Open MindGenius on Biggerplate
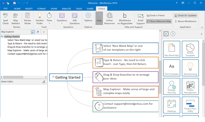Image resolution: width=205 pixels, height=122 pixels. click(125, 18)
